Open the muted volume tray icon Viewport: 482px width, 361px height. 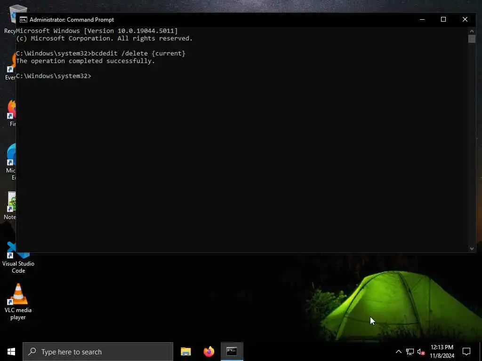tap(421, 352)
